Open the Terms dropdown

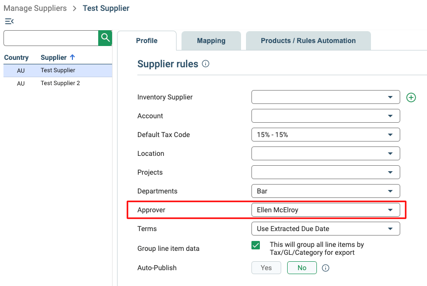point(326,229)
